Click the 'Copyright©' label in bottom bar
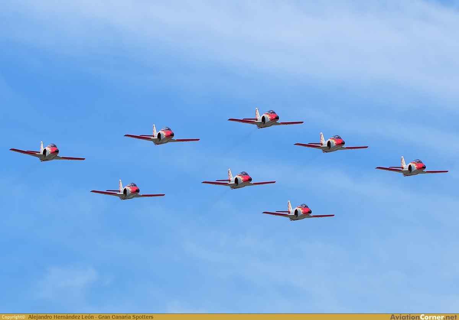 pos(13,317)
